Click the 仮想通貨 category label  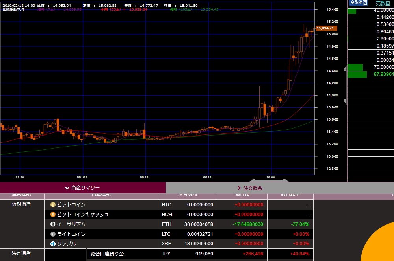click(x=21, y=204)
